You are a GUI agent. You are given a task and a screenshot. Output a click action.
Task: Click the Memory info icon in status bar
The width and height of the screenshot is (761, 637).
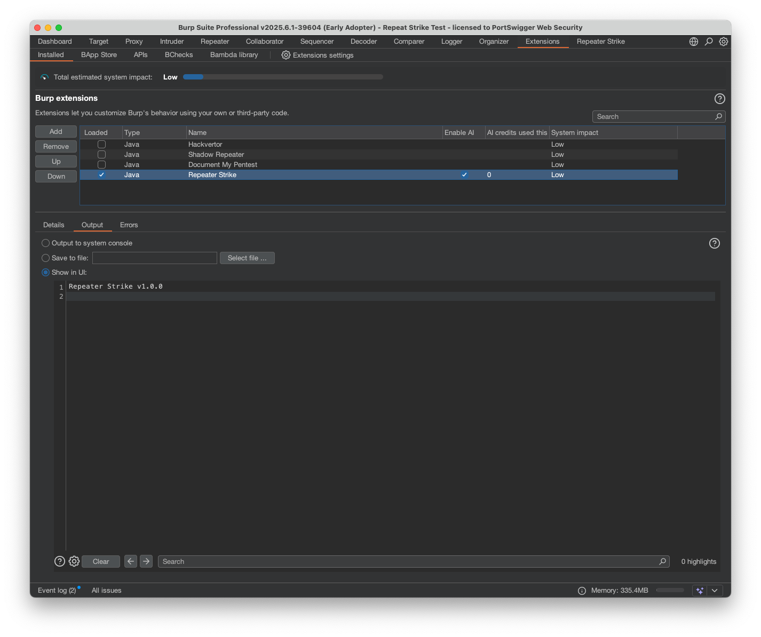pos(582,591)
